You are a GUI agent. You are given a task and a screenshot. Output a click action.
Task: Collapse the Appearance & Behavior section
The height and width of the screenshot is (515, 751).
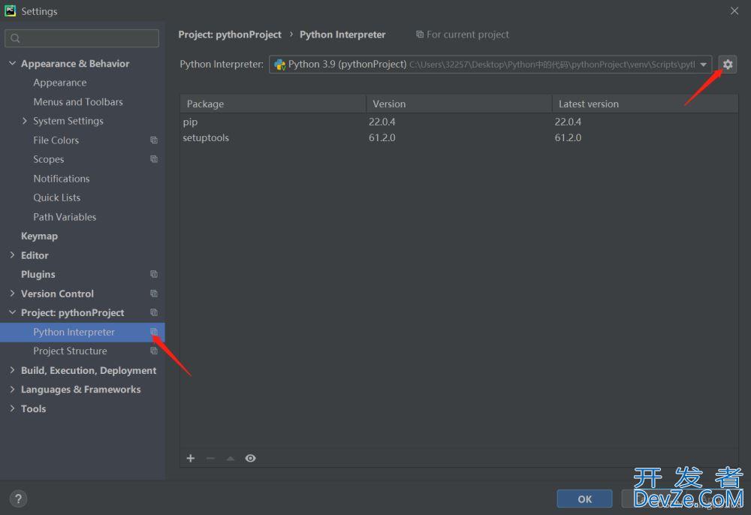13,63
